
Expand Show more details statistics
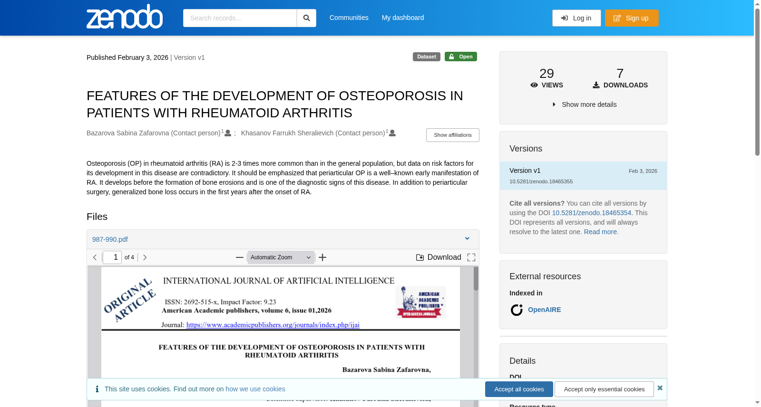click(584, 104)
